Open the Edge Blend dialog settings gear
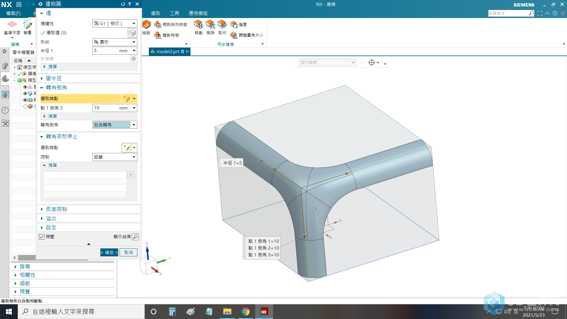 pyautogui.click(x=40, y=4)
